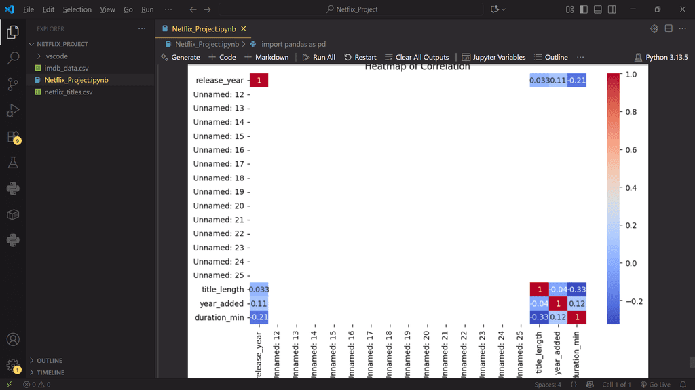This screenshot has width=695, height=390.
Task: Switch to the Netflix_Project.ipynb tab
Action: [x=204, y=28]
